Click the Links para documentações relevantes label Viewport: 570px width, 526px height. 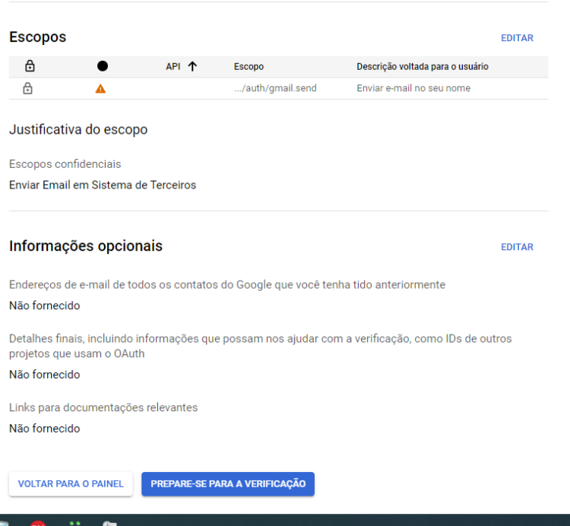click(x=103, y=407)
